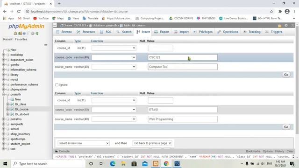Open the PHP SENSEI bookmark
This screenshot has width=299, height=168.
coord(206,18)
